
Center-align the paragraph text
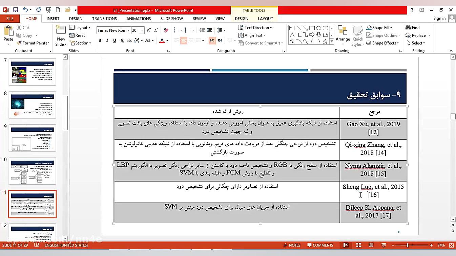[x=183, y=40]
